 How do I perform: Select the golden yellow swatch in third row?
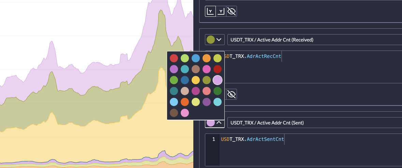(196, 80)
